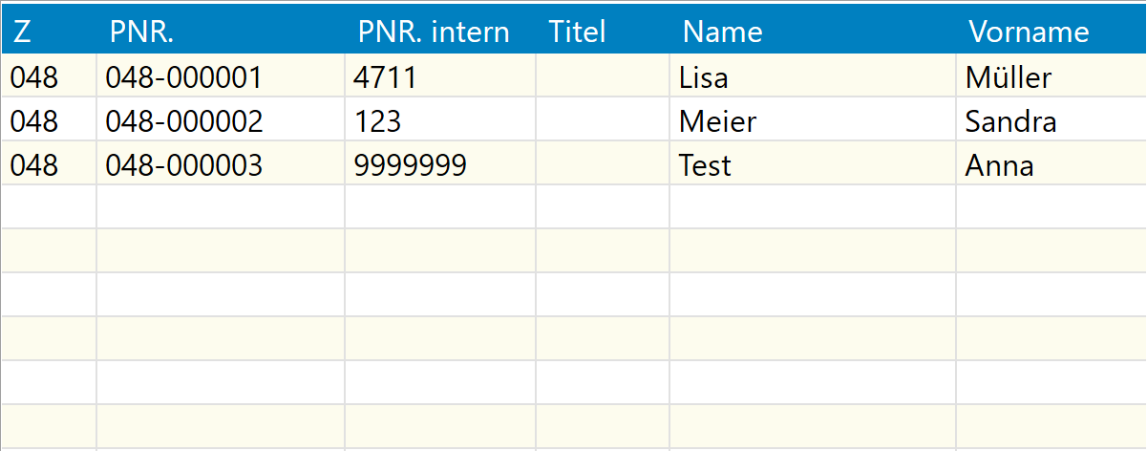
Task: Select the PNR. intern column header
Action: [440, 32]
